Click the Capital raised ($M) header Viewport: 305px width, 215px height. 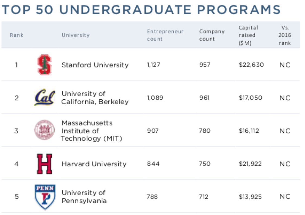point(248,35)
